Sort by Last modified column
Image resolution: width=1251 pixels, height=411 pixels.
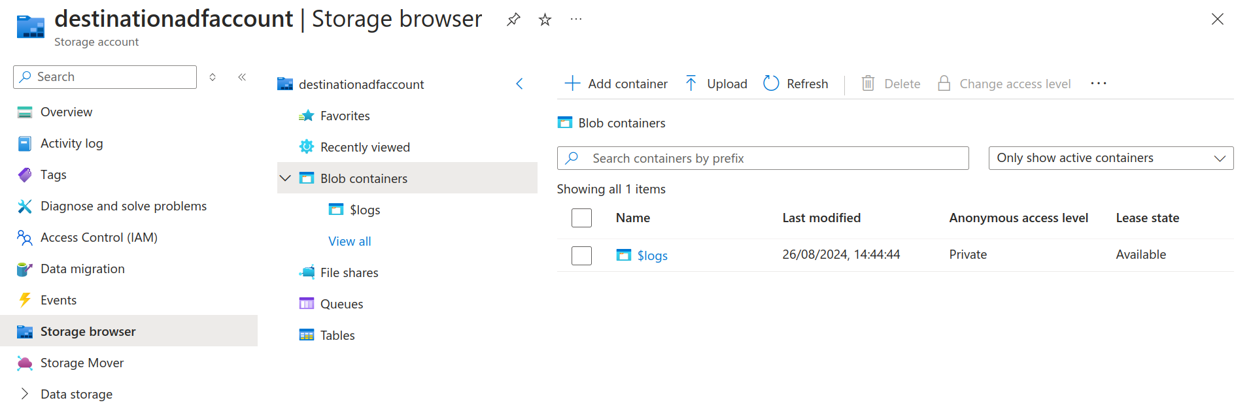(x=821, y=218)
